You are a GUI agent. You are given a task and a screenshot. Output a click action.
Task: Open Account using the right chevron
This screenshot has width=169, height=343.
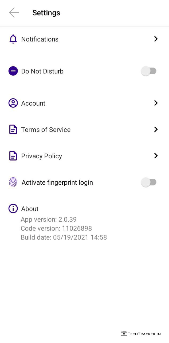[156, 103]
